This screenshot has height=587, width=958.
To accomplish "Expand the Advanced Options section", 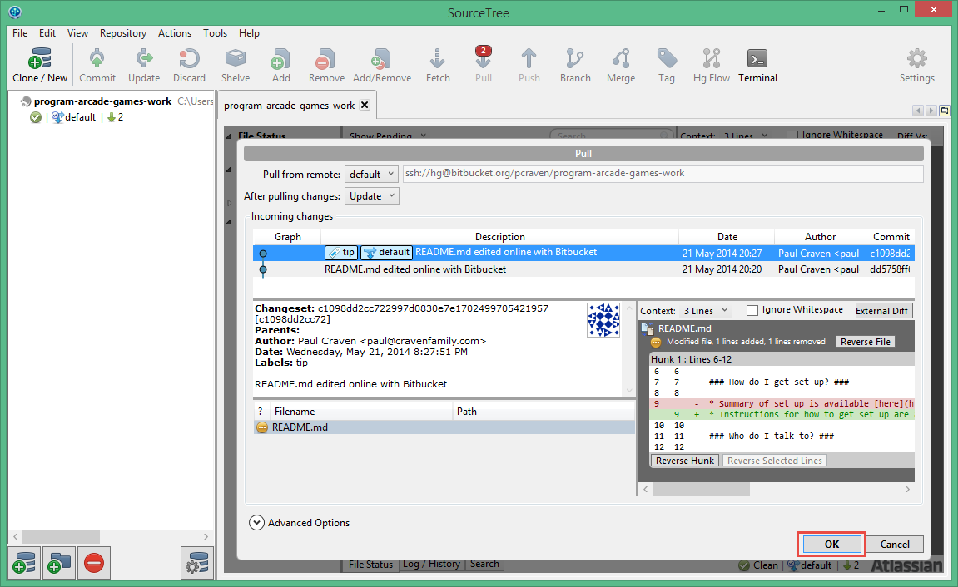I will tap(257, 523).
